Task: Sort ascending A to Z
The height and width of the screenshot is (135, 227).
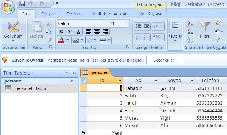Action: [190, 23]
